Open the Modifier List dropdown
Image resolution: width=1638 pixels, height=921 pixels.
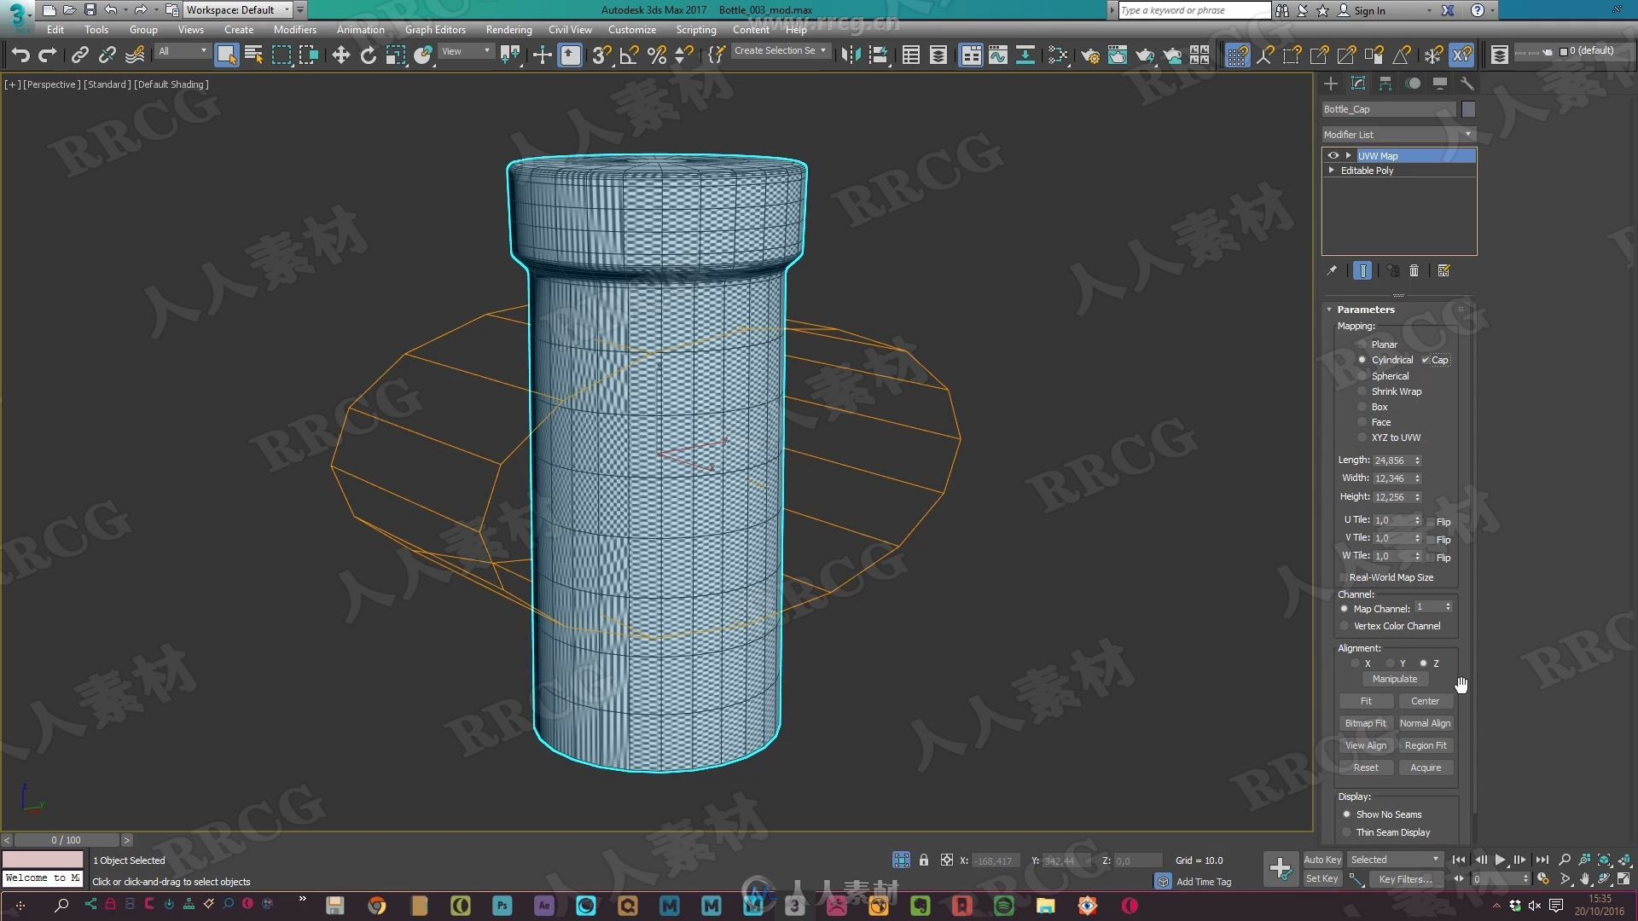pyautogui.click(x=1398, y=135)
